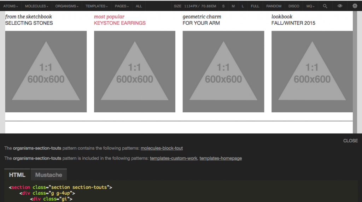Switch to the Mustache tab
362x202 pixels.
[x=48, y=175]
